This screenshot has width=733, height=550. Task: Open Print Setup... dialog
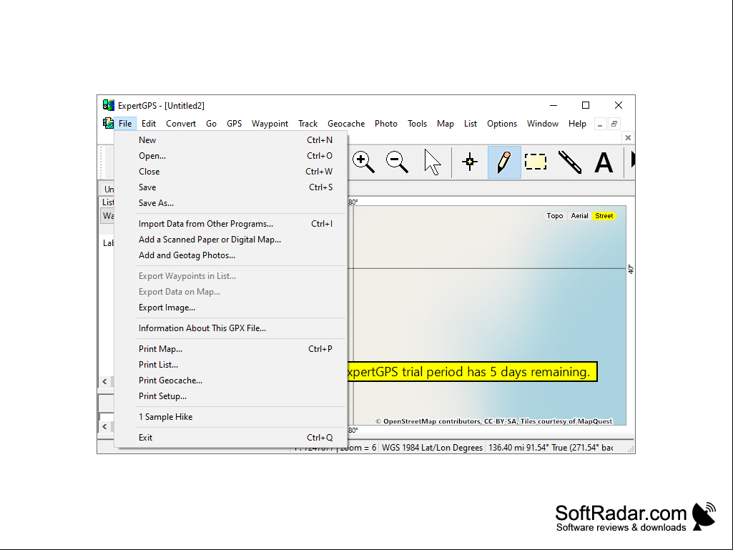(231, 396)
